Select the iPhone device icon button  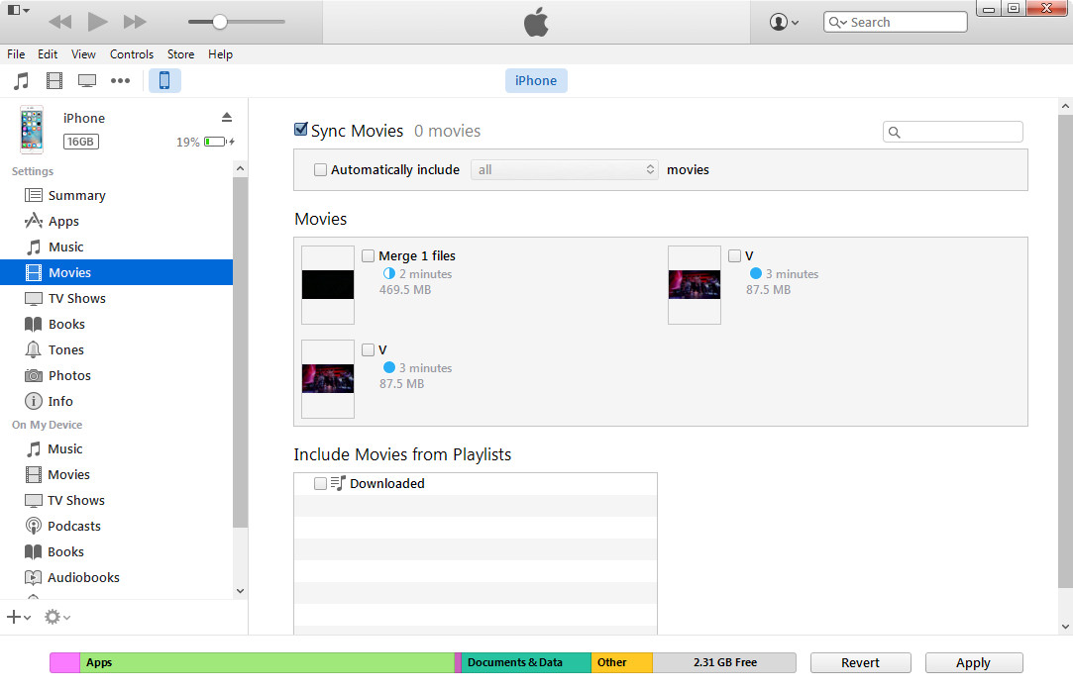coord(164,81)
